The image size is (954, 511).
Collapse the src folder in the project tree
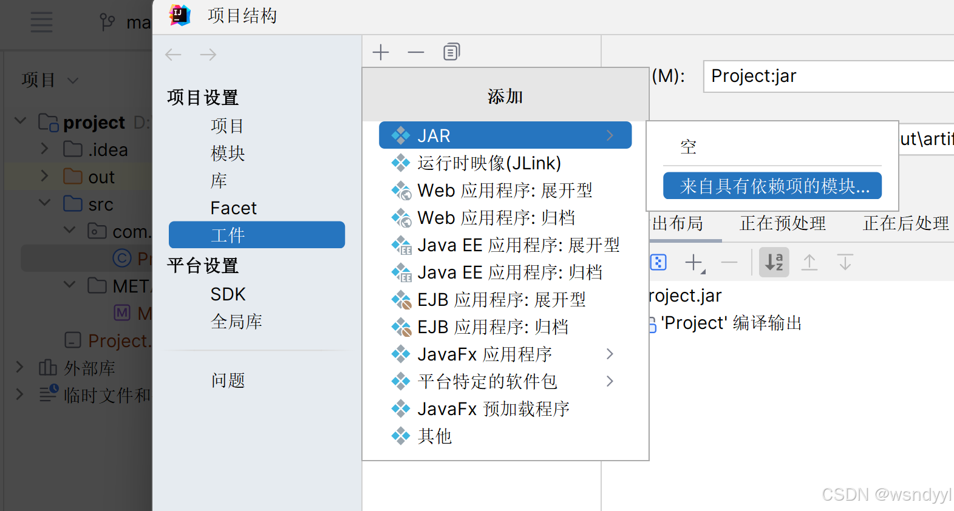tap(44, 203)
